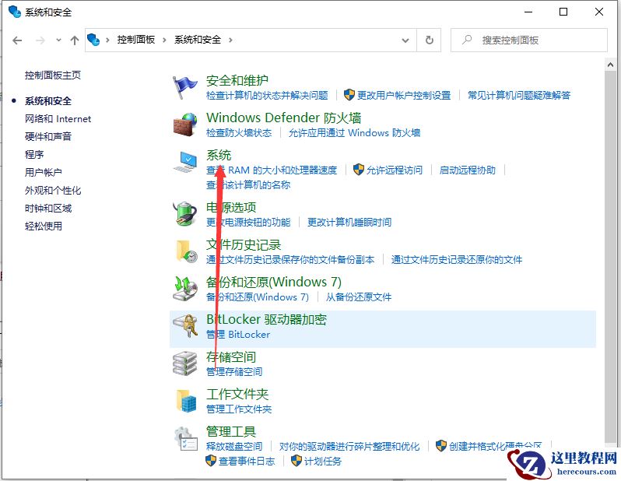
Task: Open 程序 category in sidebar
Action: click(x=34, y=155)
